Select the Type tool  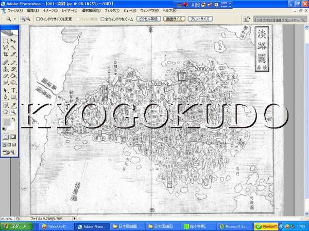click(x=13, y=90)
